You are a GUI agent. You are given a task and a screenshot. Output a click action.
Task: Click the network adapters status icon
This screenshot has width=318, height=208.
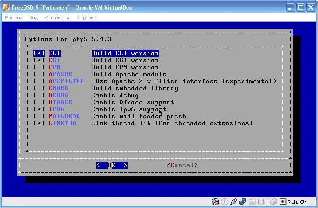[242, 202]
